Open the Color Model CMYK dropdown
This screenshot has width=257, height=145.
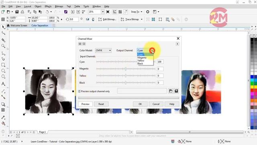click(x=103, y=50)
